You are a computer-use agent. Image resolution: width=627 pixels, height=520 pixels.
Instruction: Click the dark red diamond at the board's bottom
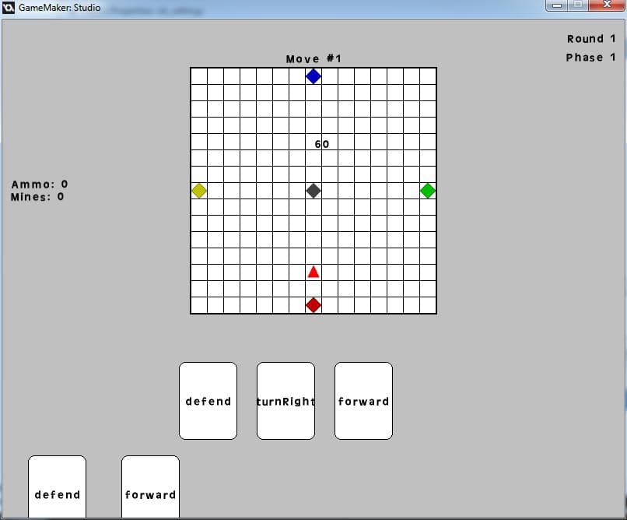point(313,305)
